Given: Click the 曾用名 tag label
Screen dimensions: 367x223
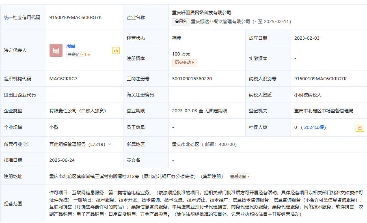Looking at the screenshot, I should tap(181, 21).
